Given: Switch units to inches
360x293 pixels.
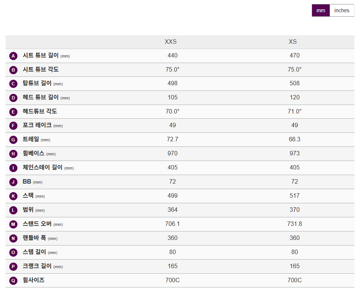Looking at the screenshot, I should coord(341,10).
